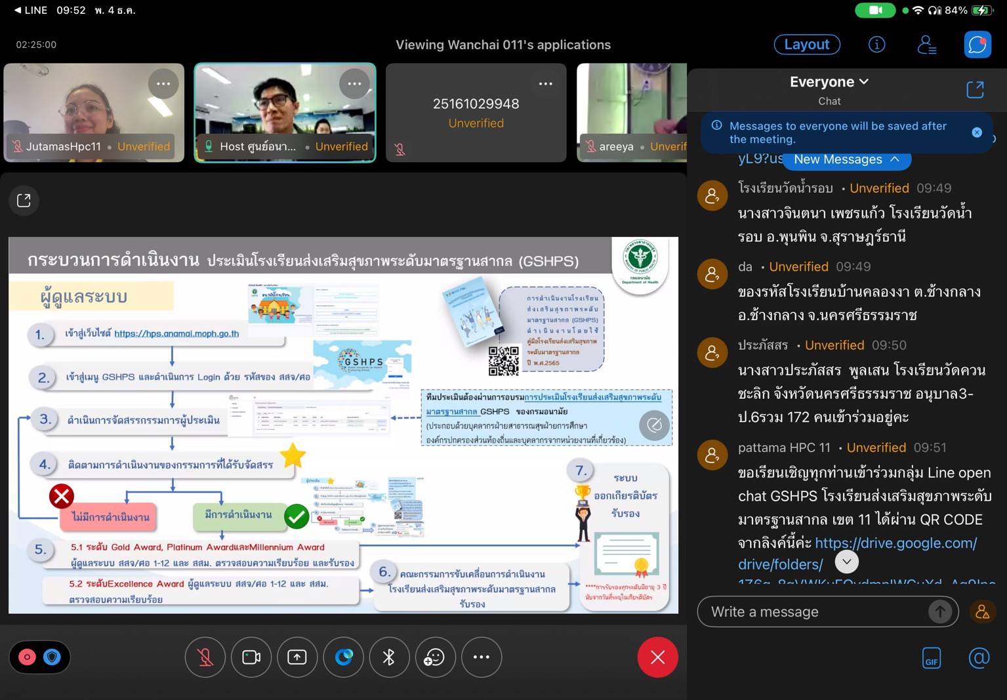Image resolution: width=1007 pixels, height=700 pixels.
Task: Unmute the microphone
Action: (205, 657)
